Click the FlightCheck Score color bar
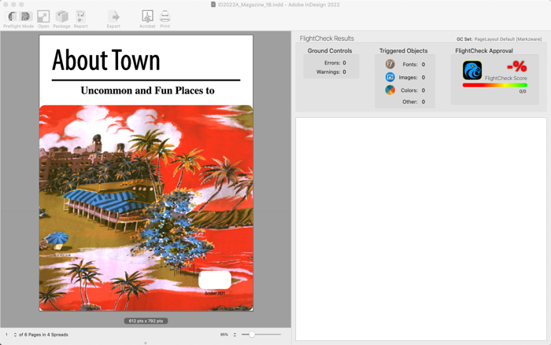This screenshot has width=551, height=345. (495, 86)
